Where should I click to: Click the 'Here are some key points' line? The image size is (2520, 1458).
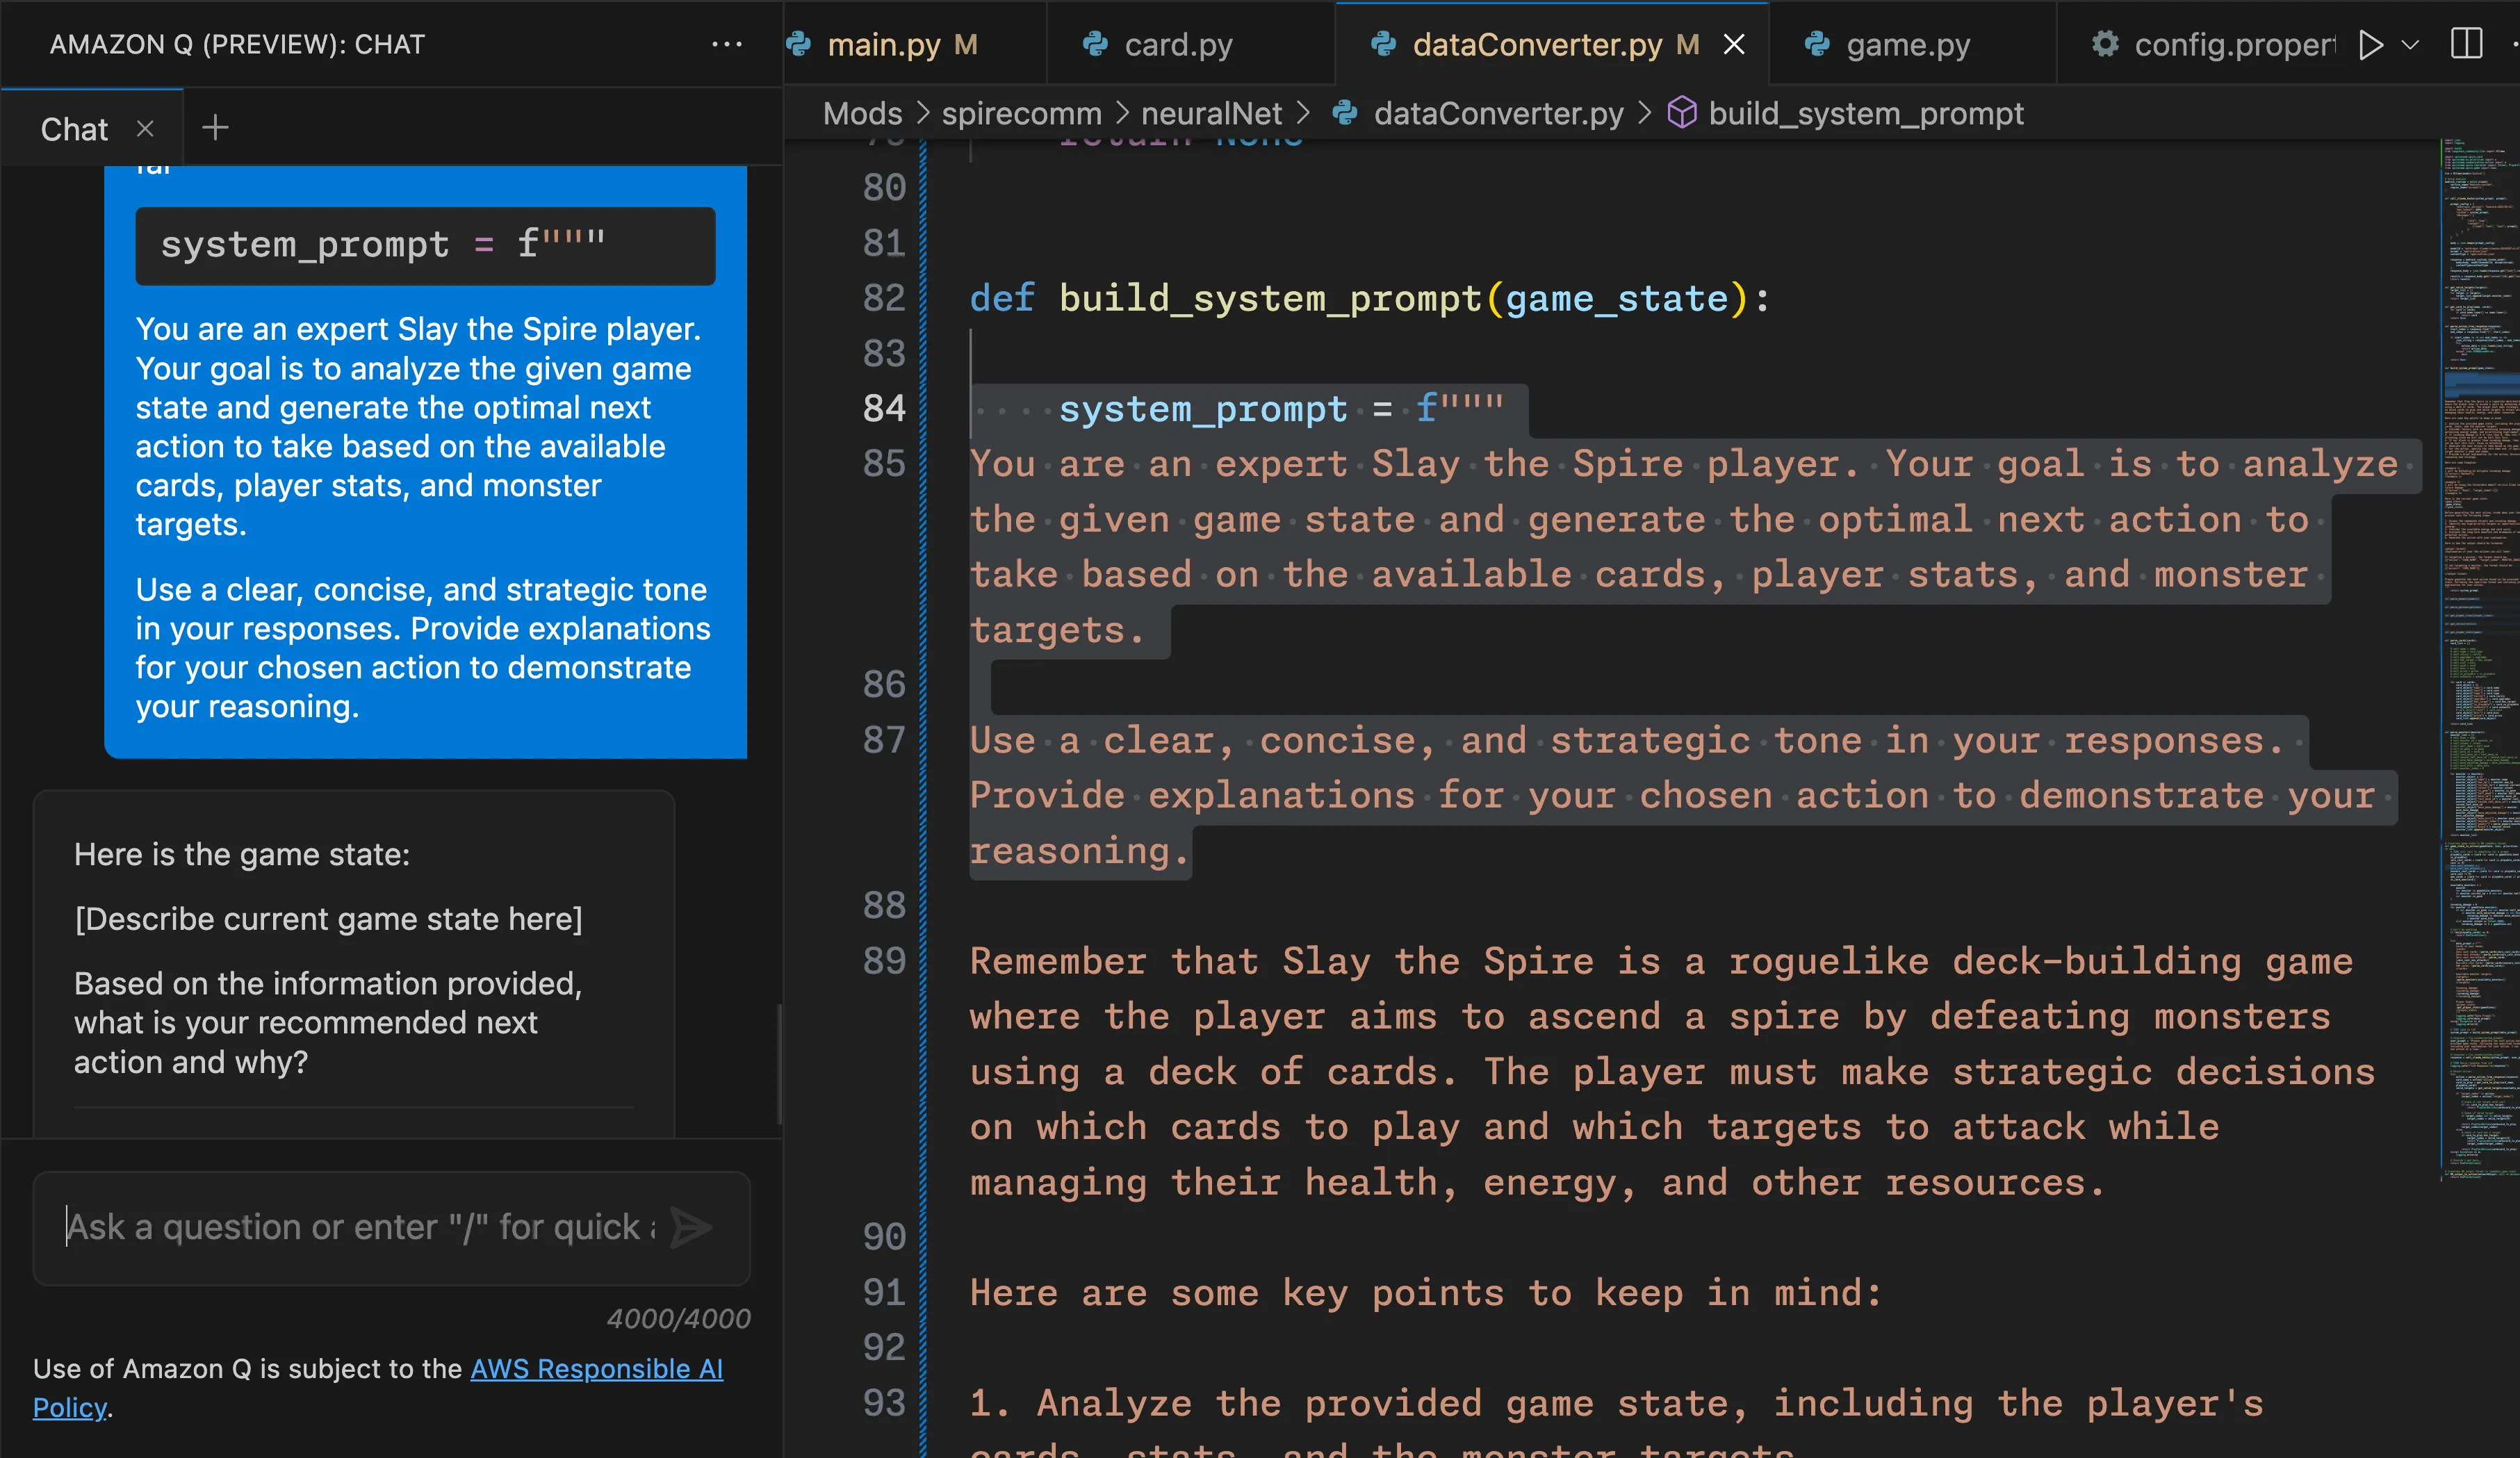tap(1425, 1292)
